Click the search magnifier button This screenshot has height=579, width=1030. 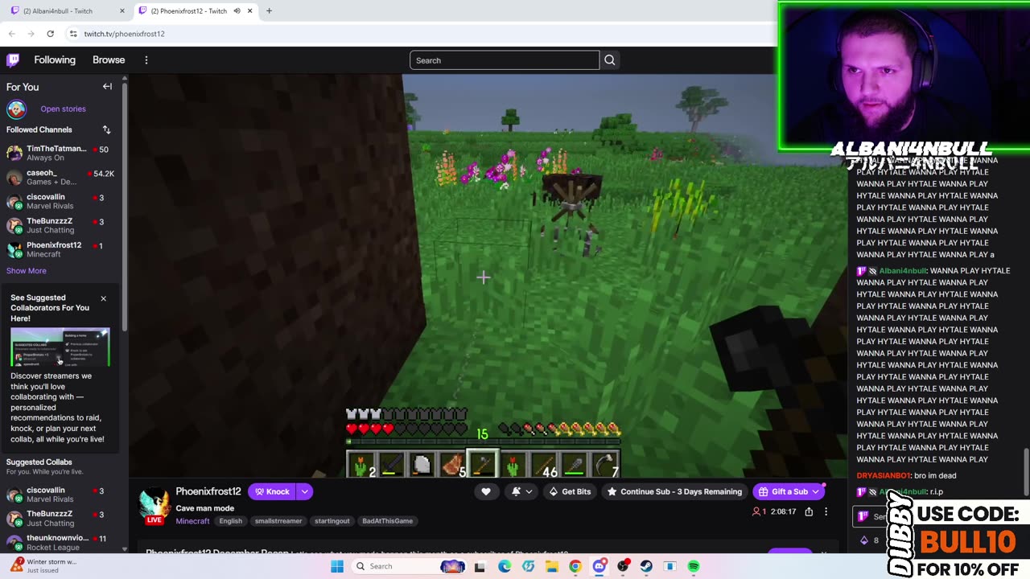[x=609, y=60]
